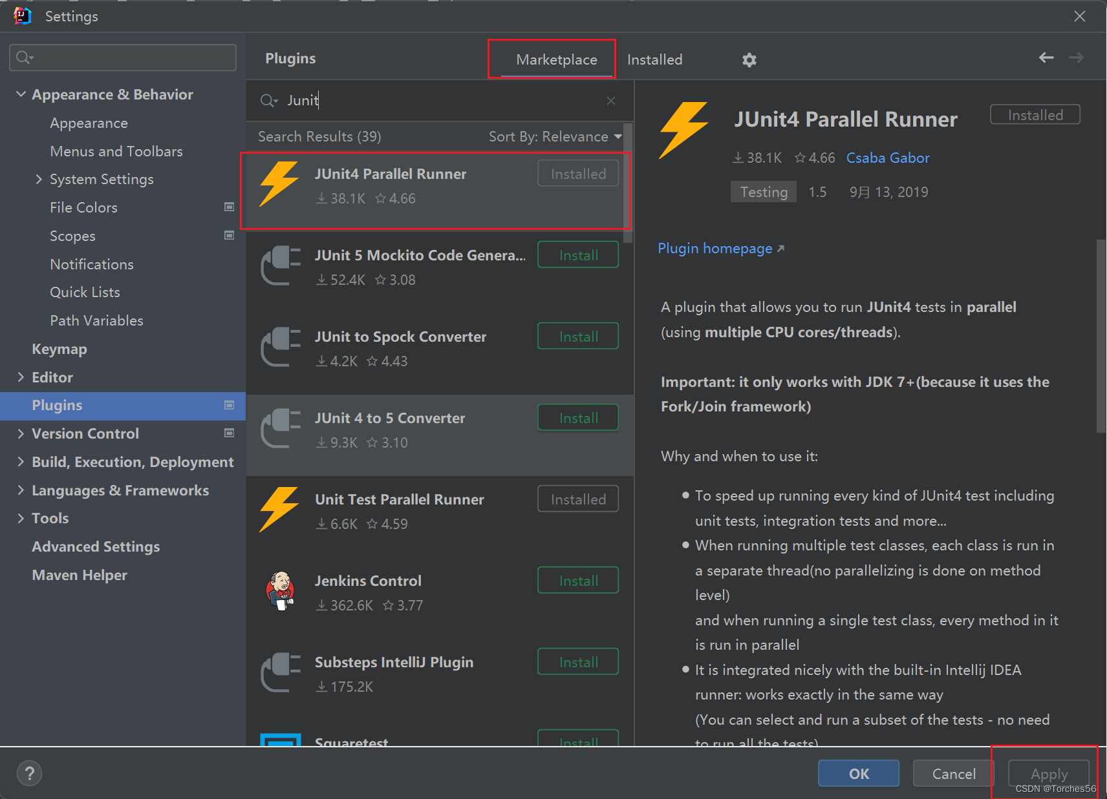Click the project-level marker beside Version Control
The width and height of the screenshot is (1107, 799).
pyautogui.click(x=229, y=433)
